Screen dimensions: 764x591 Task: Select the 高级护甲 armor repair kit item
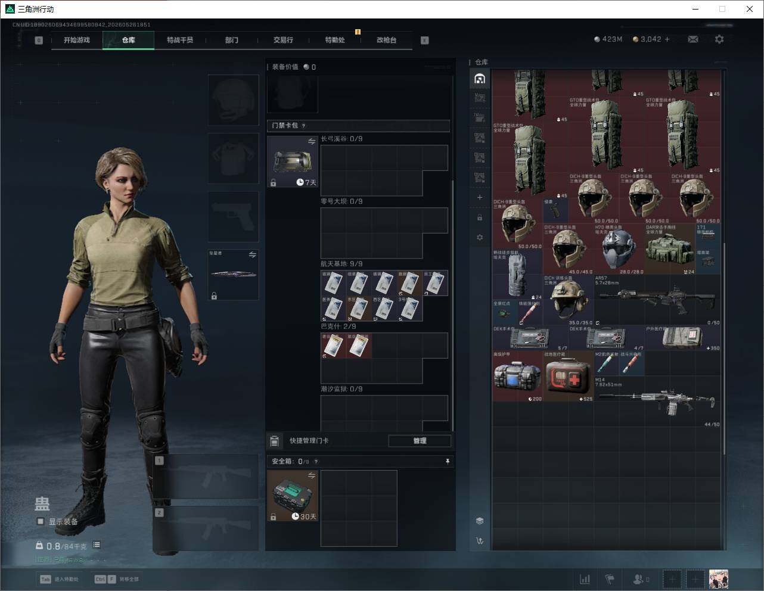click(518, 377)
